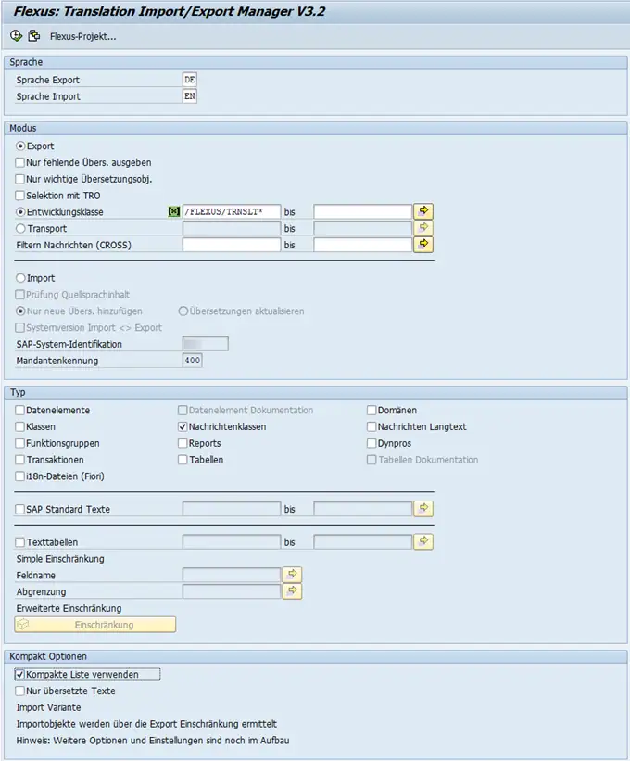This screenshot has height=761, width=630.
Task: Open multiple selection for Abgrenzung
Action: tap(292, 591)
